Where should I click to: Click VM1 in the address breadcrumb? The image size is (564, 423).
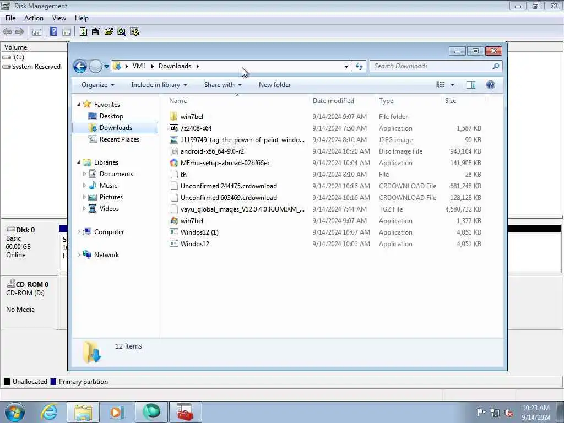(139, 66)
